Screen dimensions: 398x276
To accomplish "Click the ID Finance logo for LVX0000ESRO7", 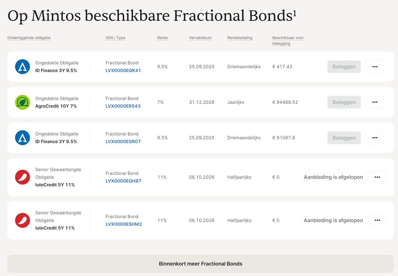I will (x=23, y=138).
